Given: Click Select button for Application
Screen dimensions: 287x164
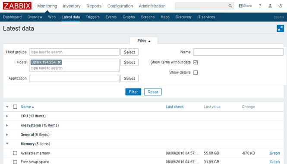Looking at the screenshot, I should tap(129, 79).
